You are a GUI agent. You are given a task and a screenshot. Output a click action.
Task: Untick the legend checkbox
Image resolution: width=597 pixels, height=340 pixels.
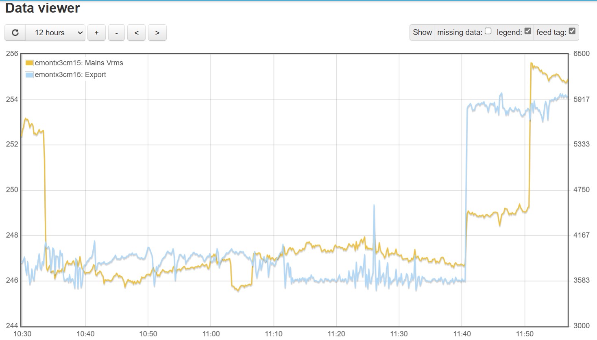tap(528, 31)
